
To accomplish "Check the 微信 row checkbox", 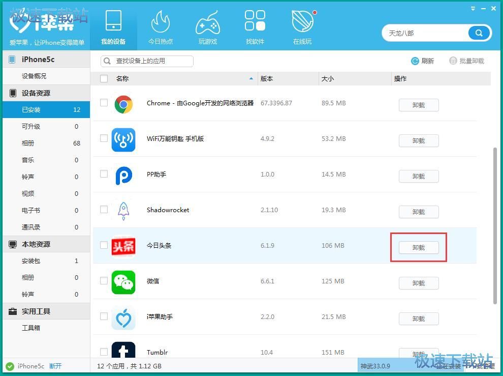I will (x=104, y=281).
